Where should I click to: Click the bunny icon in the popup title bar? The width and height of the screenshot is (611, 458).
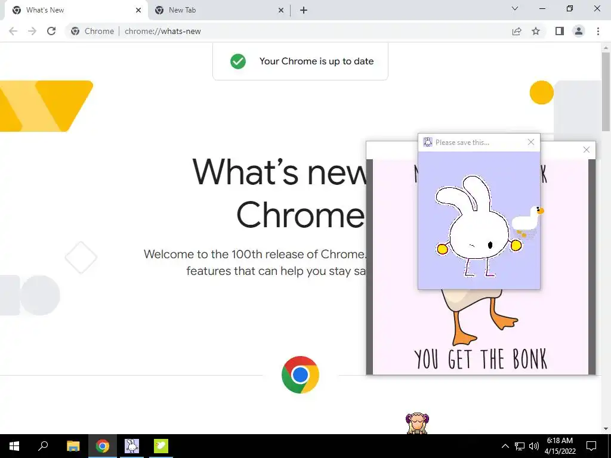(428, 142)
